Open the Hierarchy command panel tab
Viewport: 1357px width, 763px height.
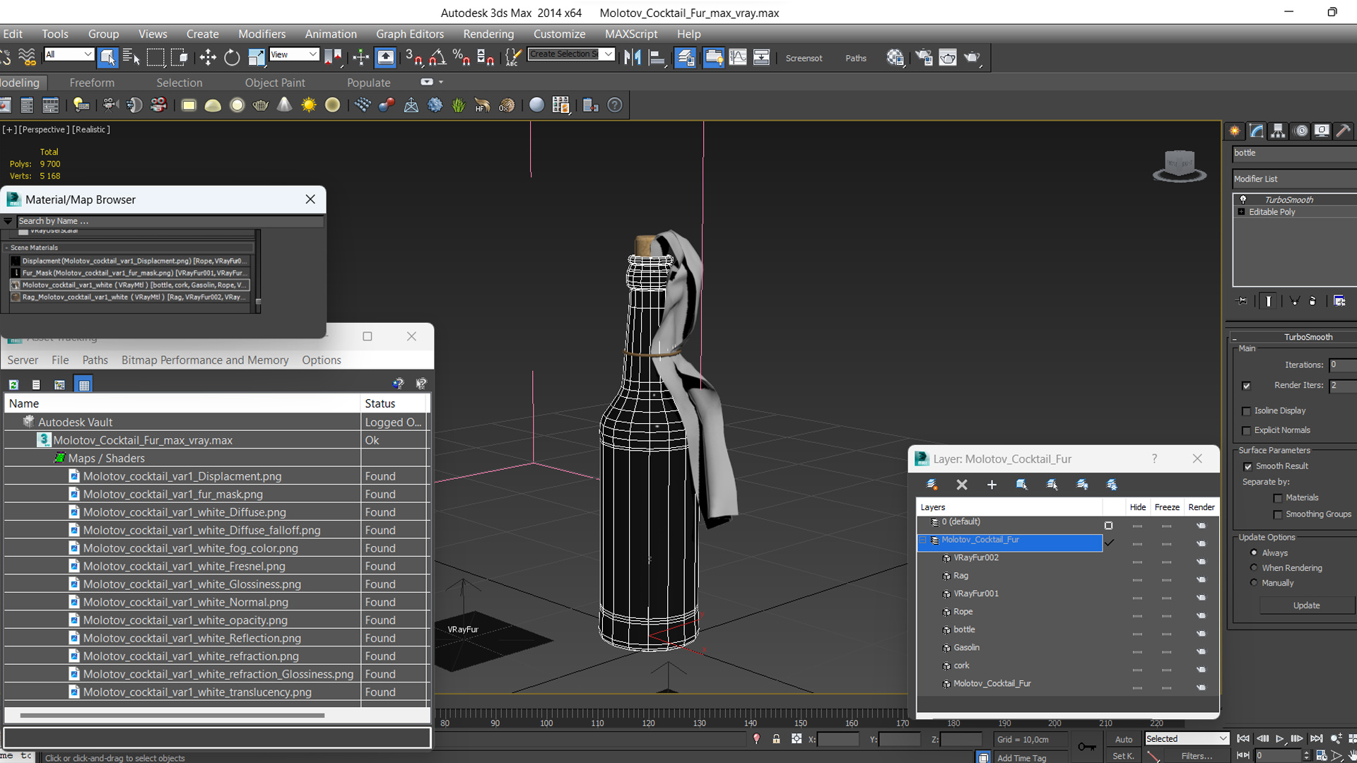pyautogui.click(x=1278, y=131)
